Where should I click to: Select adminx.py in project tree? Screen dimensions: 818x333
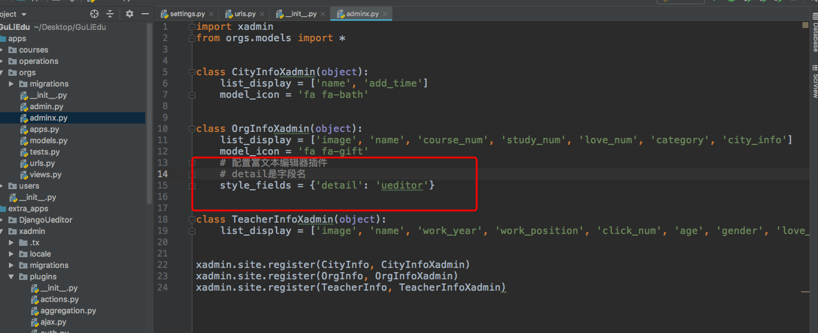(48, 118)
